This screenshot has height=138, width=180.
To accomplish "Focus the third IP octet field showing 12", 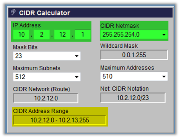I will [63, 35].
